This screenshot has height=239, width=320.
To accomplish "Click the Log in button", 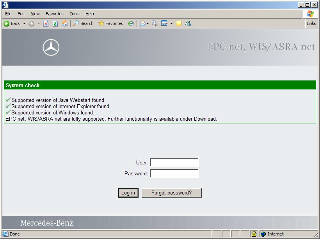I will click(128, 193).
